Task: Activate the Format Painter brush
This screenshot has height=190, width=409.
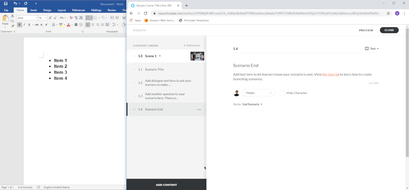Action: click(12, 26)
